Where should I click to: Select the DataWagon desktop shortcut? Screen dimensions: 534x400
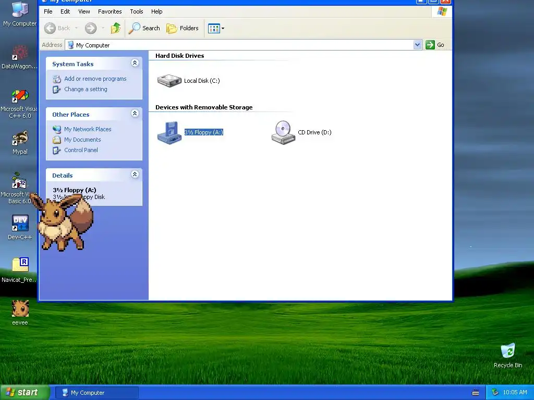click(20, 57)
